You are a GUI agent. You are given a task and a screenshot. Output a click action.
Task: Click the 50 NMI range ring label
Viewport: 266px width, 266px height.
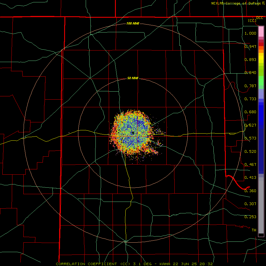[x=133, y=78]
